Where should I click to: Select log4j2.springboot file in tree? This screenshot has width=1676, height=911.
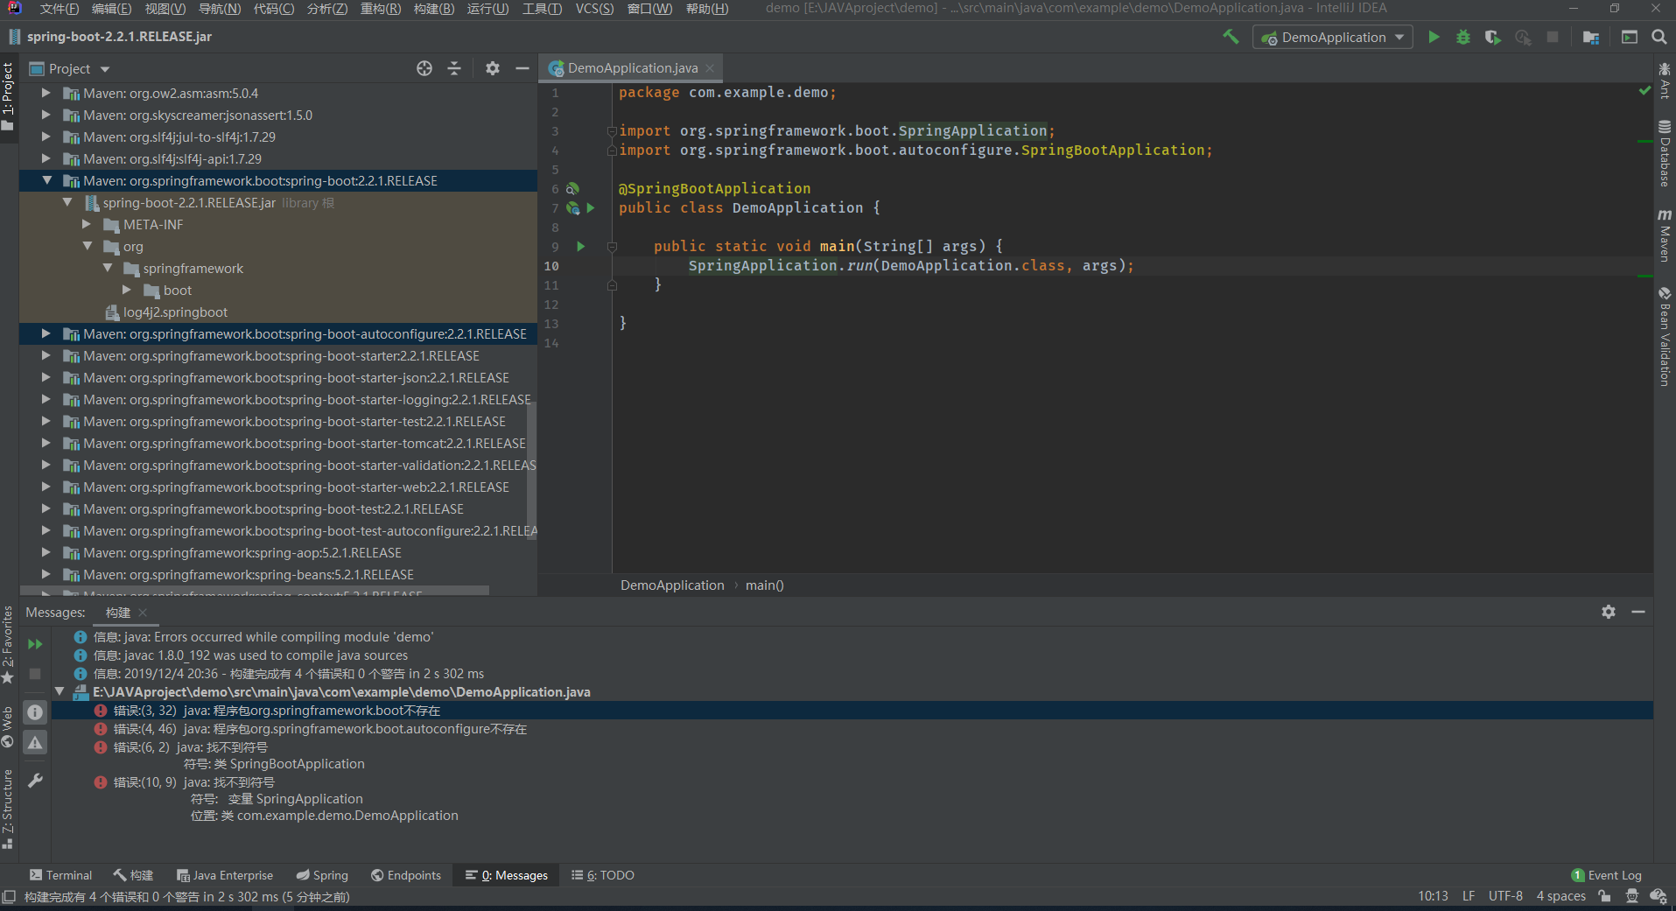pos(175,312)
